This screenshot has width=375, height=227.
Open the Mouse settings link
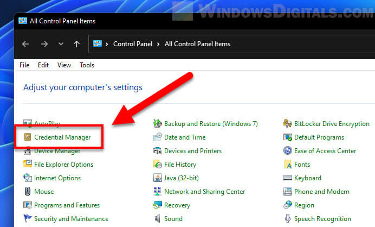coord(44,192)
